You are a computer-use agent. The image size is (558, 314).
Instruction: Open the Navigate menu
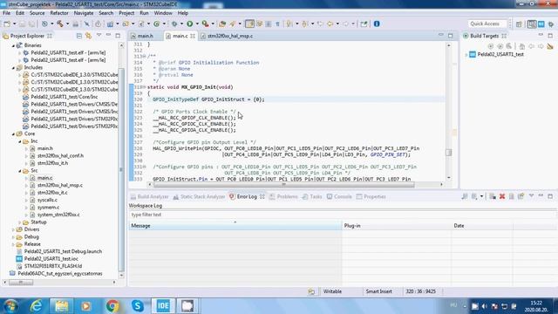(84, 13)
